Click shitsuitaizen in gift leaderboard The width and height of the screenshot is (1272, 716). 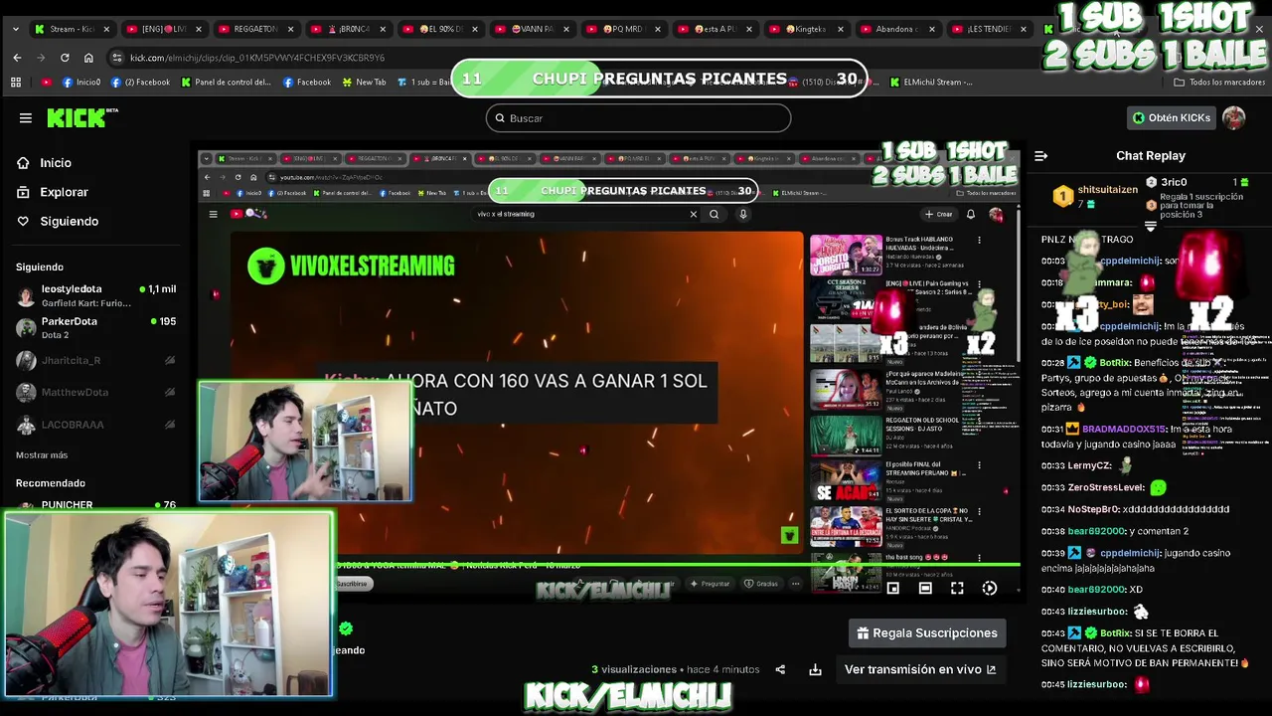tap(1107, 190)
